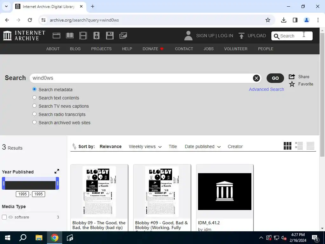This screenshot has height=244, width=325.
Task: Expand the Year Published histogram
Action: point(56,171)
